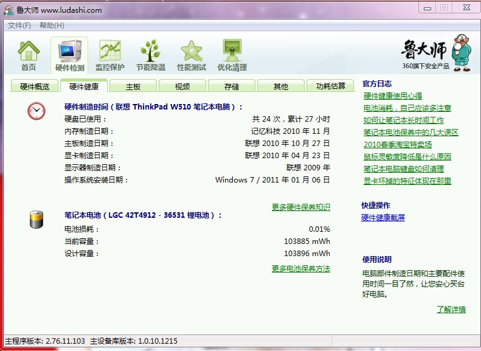This screenshot has width=481, height=351.
Task: Click the 硬件制造时间 ThinkPad W510 heading
Action: click(x=153, y=107)
